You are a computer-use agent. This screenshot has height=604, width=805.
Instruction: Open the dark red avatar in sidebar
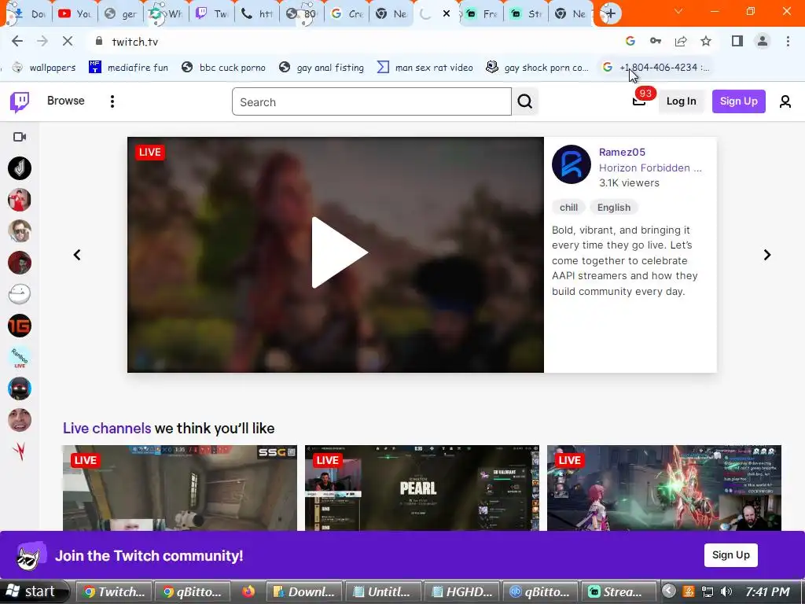20,263
